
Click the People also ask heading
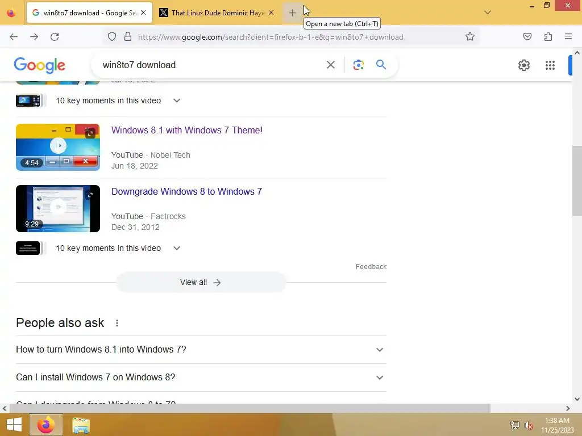[x=60, y=322]
